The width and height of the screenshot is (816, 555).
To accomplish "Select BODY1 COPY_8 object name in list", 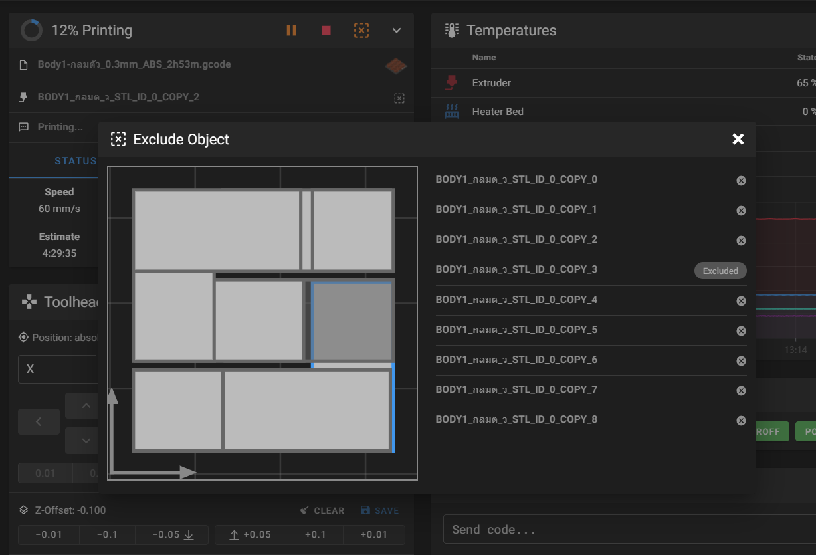I will 516,419.
